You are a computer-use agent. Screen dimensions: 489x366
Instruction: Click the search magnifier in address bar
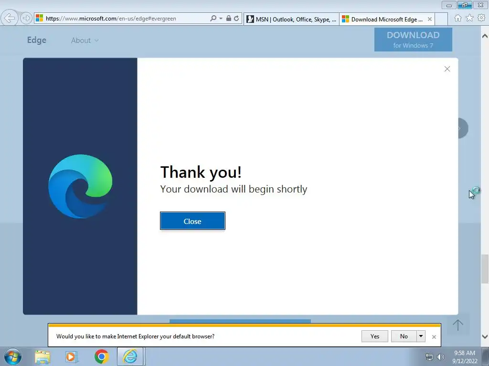point(213,19)
